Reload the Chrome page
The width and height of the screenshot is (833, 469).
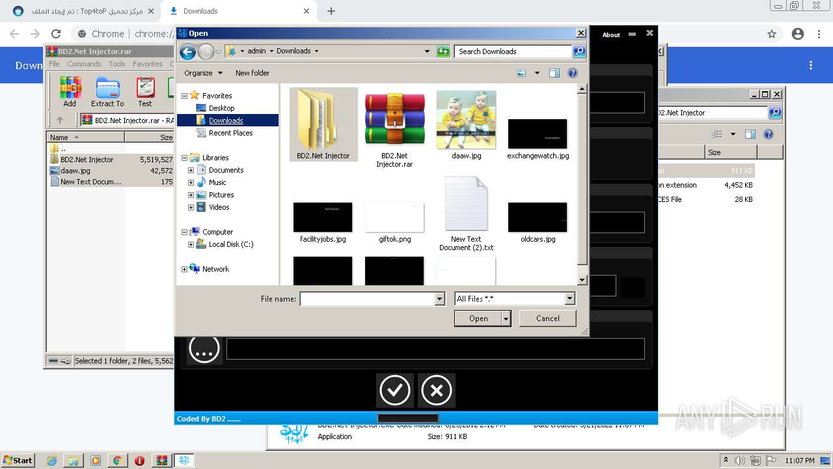(x=56, y=34)
